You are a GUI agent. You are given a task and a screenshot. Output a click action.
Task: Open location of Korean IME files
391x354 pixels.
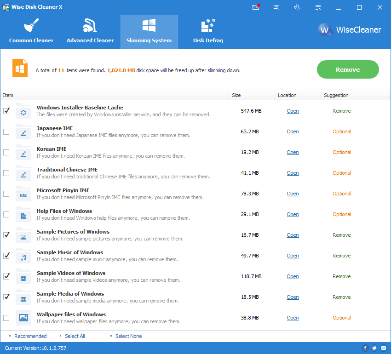coord(293,152)
